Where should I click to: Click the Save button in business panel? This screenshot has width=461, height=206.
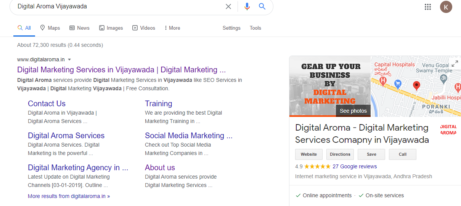point(371,154)
